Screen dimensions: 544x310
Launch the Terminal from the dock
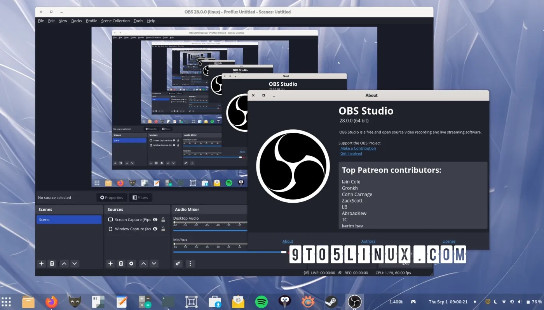tap(168, 301)
